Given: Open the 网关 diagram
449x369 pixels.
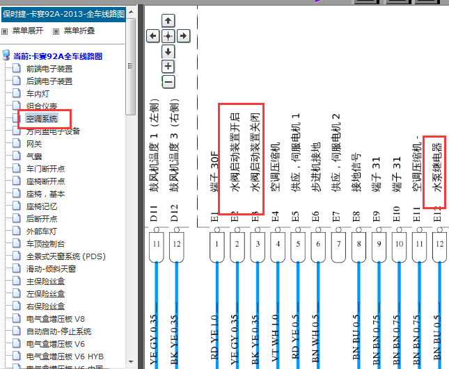Looking at the screenshot, I should coord(34,144).
